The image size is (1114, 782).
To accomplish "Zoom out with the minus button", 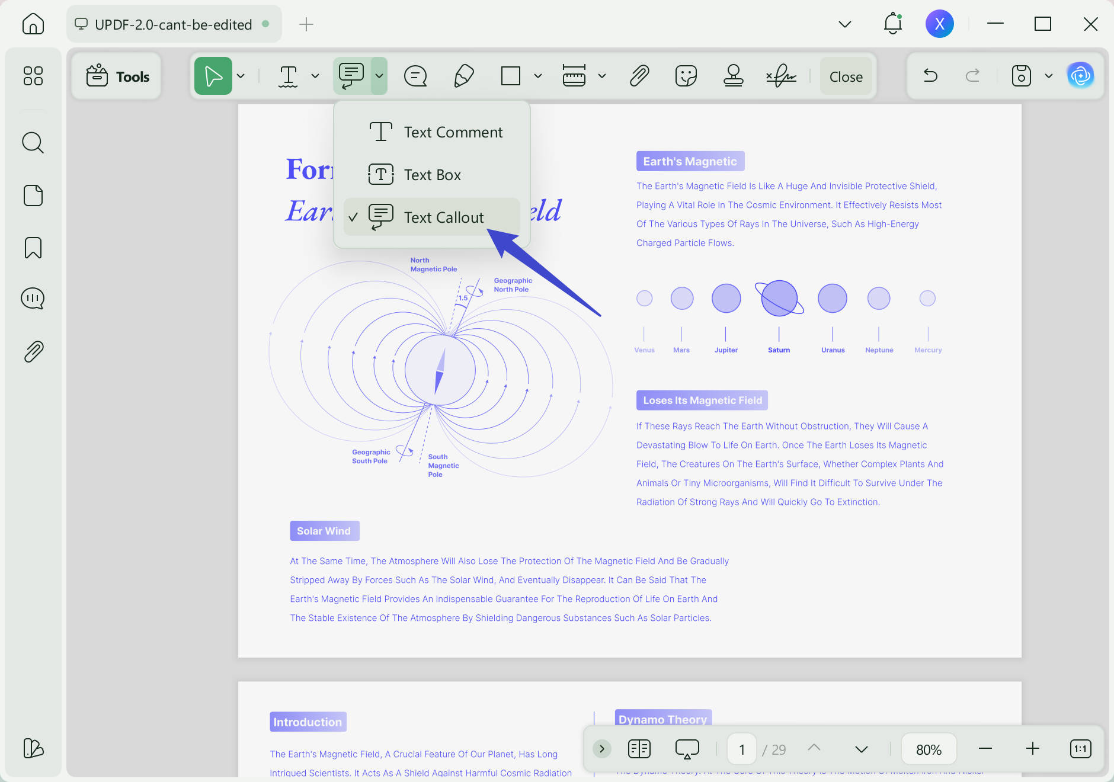I will (985, 749).
